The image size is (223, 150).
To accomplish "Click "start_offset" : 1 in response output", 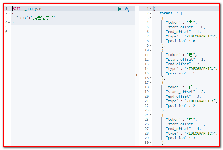I will (x=185, y=60).
